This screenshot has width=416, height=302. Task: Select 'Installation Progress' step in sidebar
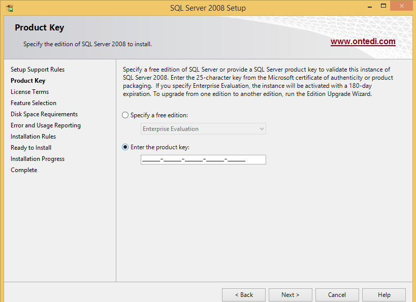[x=38, y=158]
